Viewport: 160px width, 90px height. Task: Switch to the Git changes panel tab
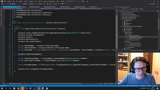pyautogui.click(x=137, y=50)
